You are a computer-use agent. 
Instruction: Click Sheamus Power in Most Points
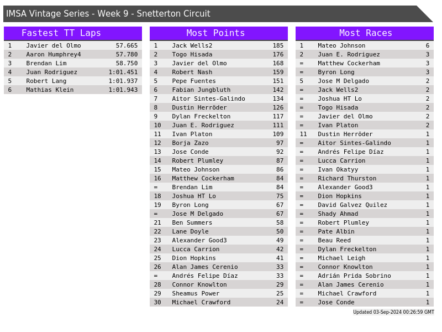196,294
